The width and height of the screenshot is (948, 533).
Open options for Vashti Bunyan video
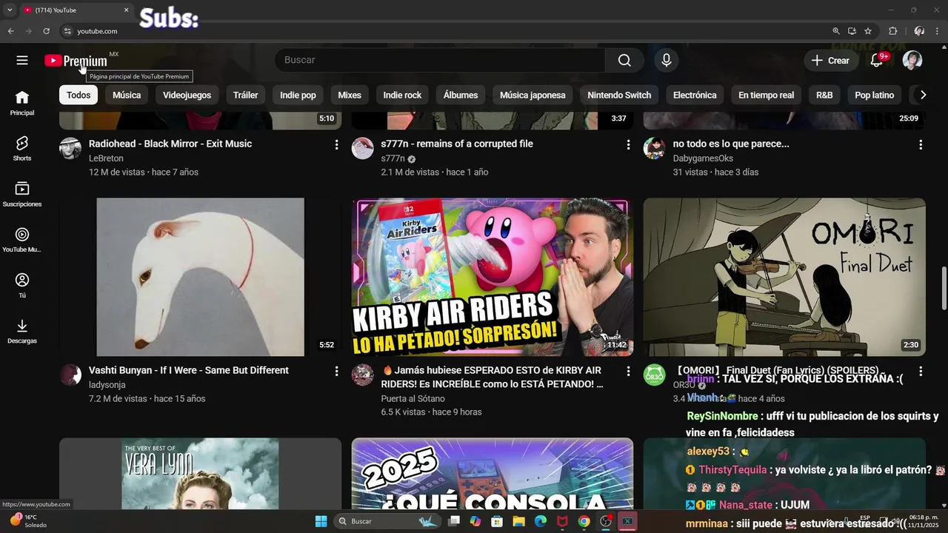pos(336,371)
